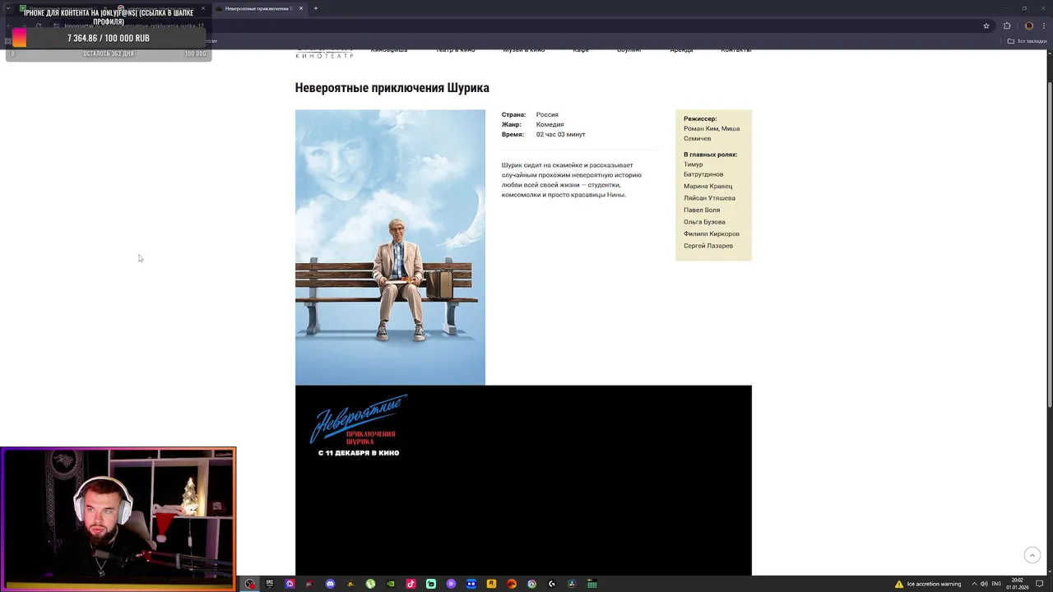Open the taskbar clock and date
Image resolution: width=1053 pixels, height=592 pixels.
(x=1018, y=584)
